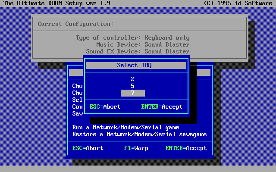Click the highlighted IRQ 7 entry
This screenshot has height=172, width=276.
(133, 93)
